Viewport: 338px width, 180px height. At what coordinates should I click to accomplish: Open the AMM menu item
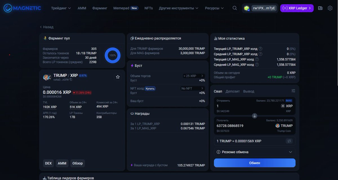82,8
